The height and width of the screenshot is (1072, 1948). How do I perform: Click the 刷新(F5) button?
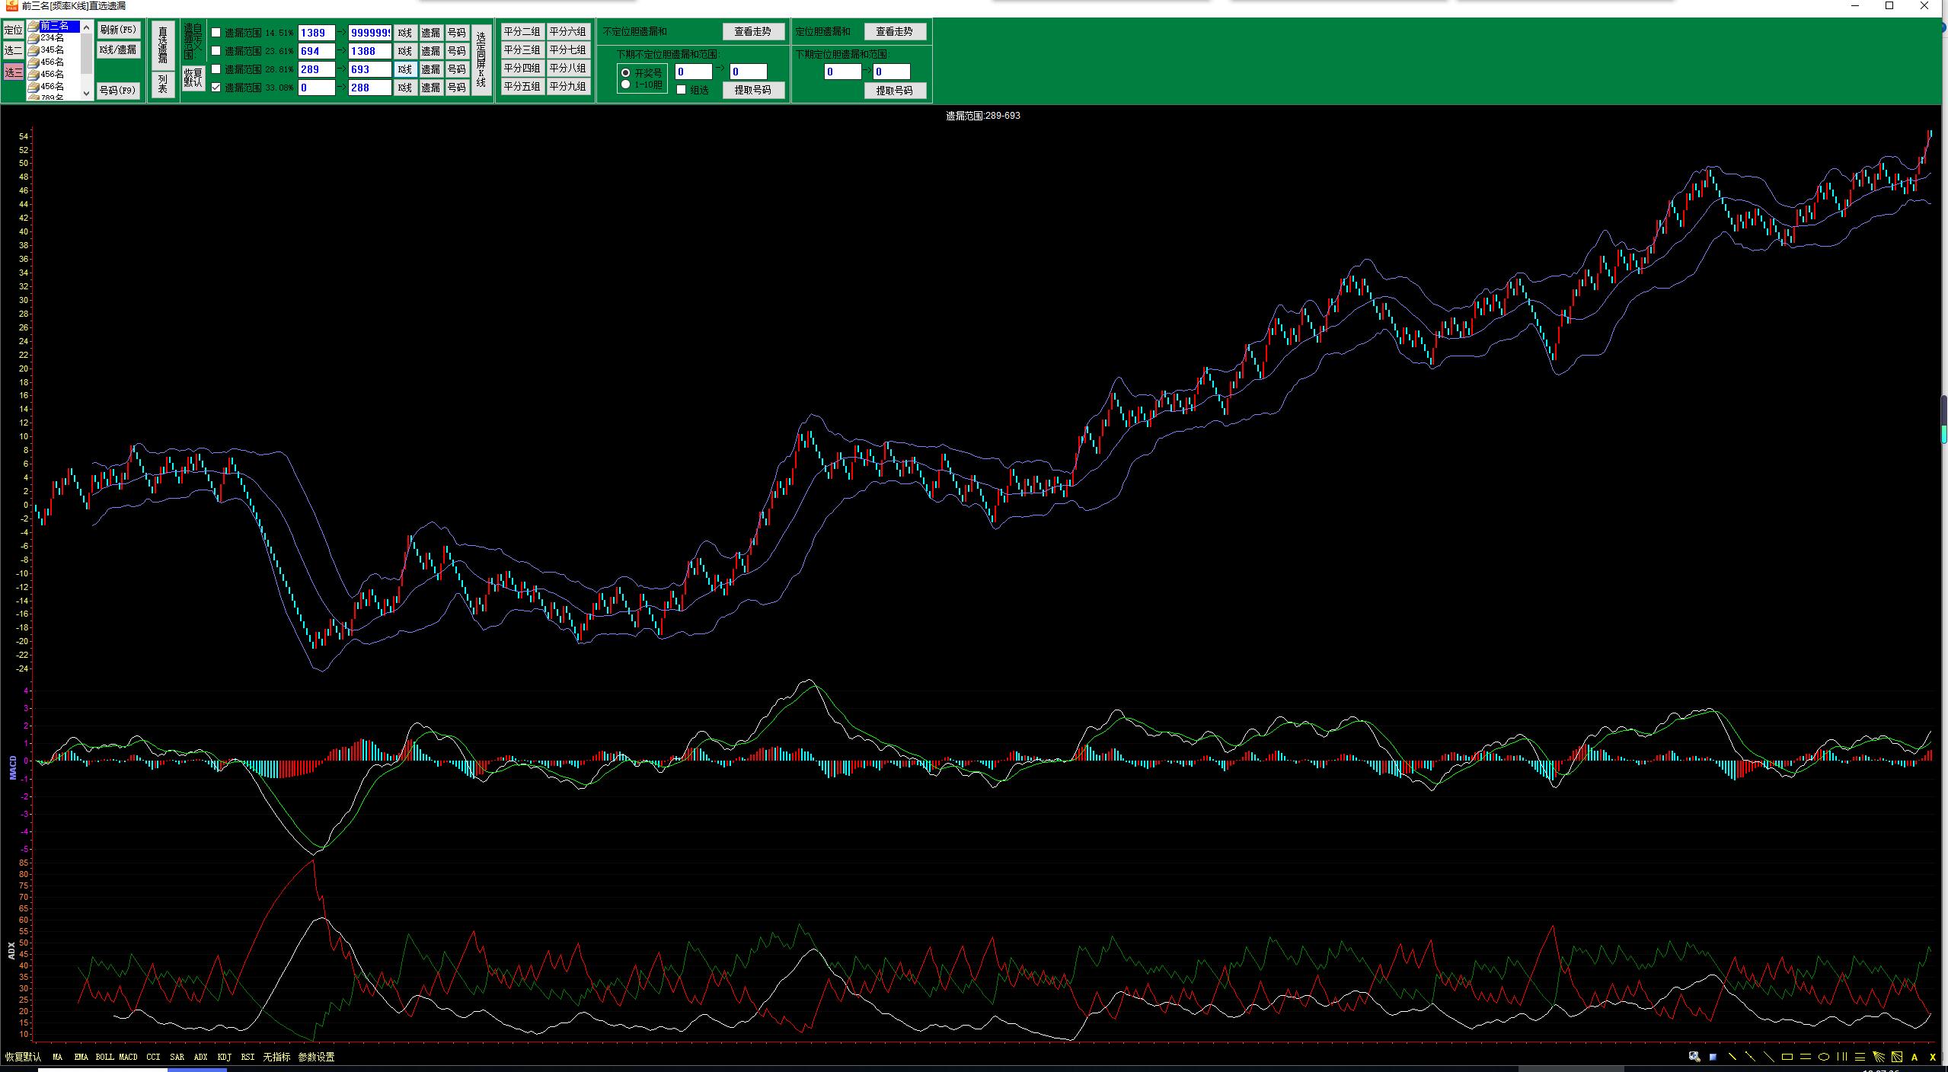point(119,30)
